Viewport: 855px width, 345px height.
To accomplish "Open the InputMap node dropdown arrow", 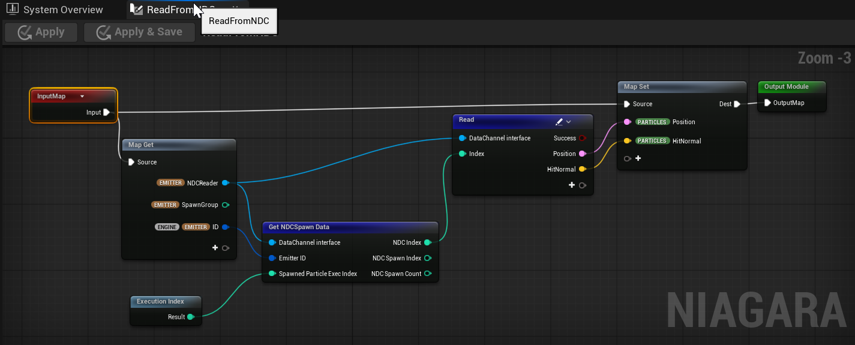I will point(82,96).
